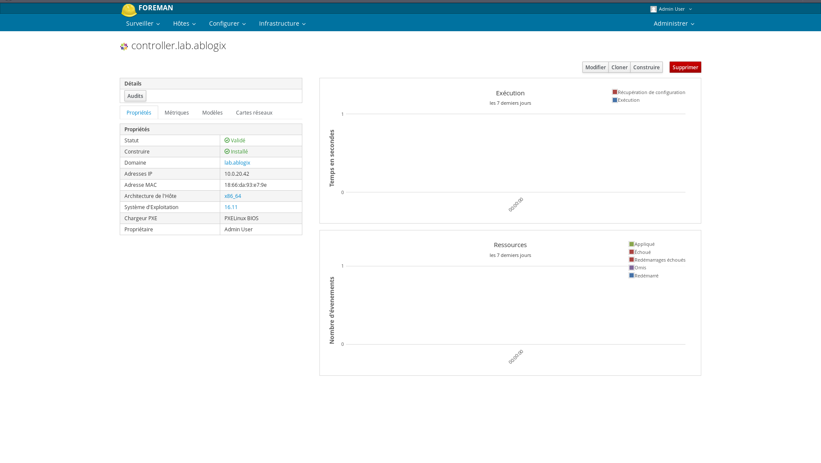Click the Validé status check icon
The image size is (821, 463).
[x=227, y=140]
